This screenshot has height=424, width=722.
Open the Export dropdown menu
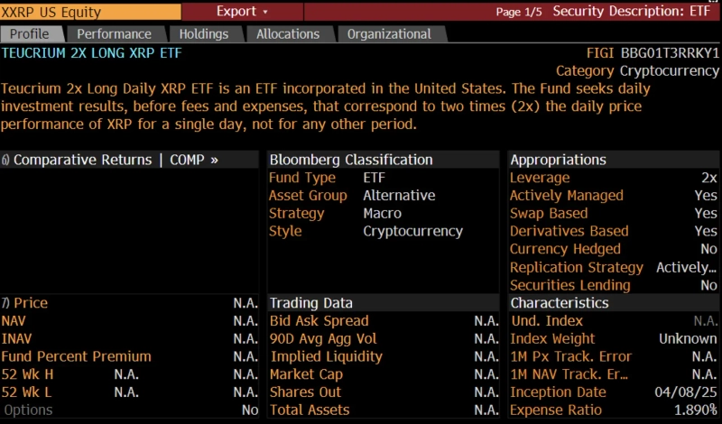tap(242, 12)
